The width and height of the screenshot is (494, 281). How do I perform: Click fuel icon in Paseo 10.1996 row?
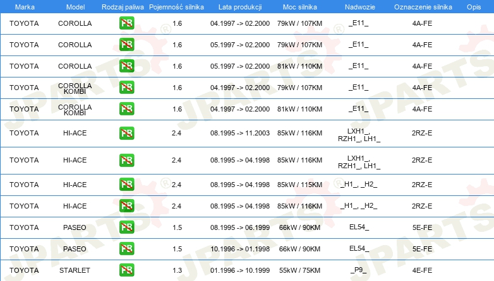126,248
